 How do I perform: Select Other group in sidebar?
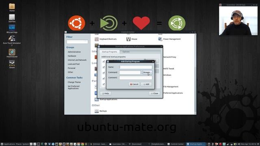tap(70, 72)
